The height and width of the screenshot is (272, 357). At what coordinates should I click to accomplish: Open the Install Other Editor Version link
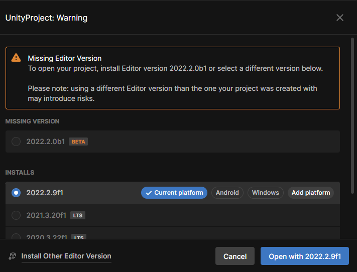pyautogui.click(x=66, y=256)
